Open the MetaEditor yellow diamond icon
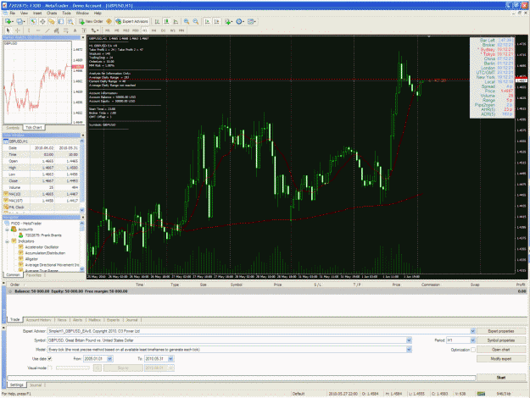 tap(109, 22)
